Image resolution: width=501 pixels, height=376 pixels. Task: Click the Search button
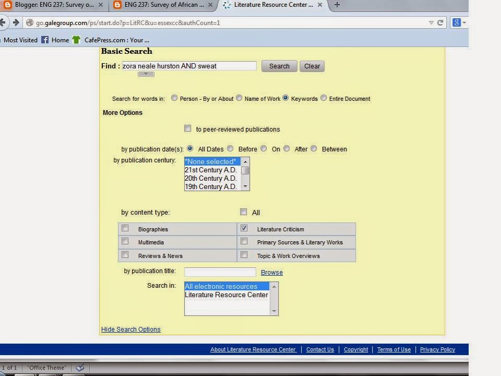pos(279,66)
